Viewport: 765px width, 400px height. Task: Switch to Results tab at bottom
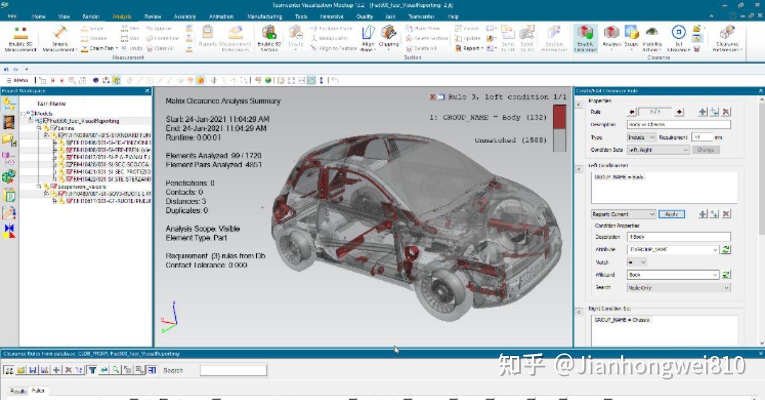pos(18,391)
